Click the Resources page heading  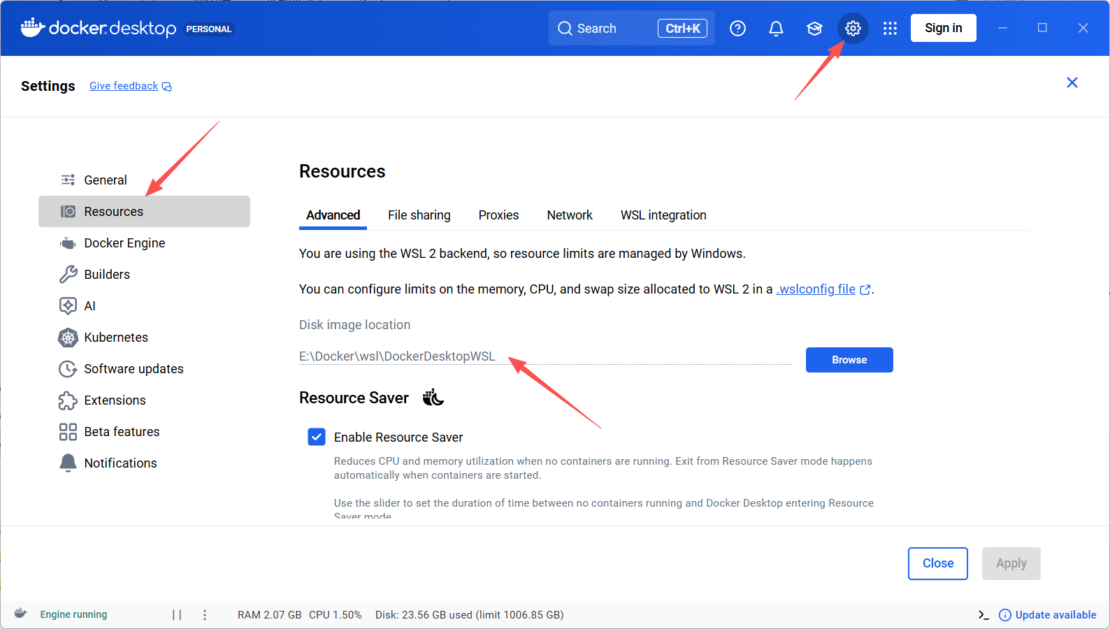(343, 172)
